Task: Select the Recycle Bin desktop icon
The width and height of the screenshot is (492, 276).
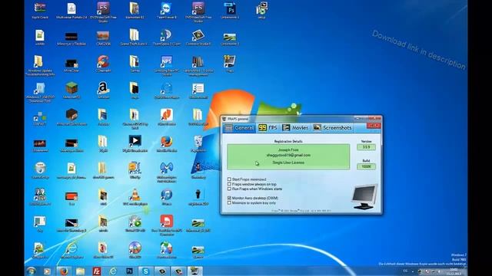Action: click(198, 144)
